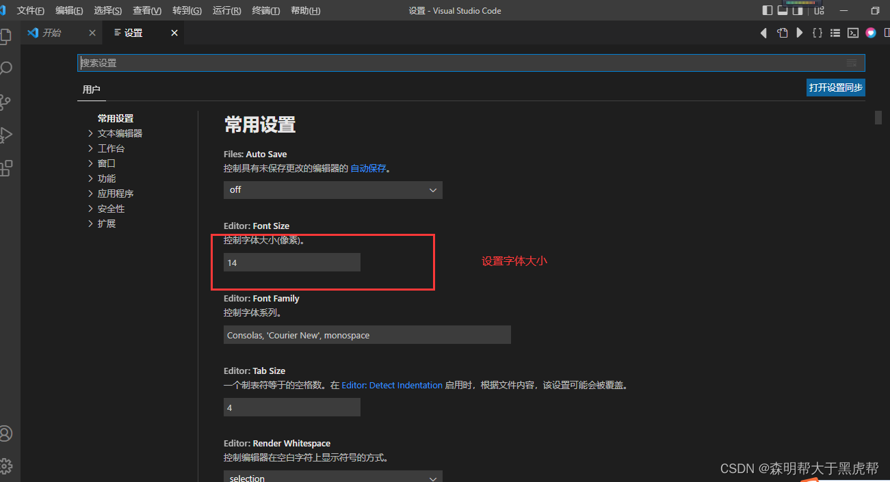
Task: Click the Editor: Font Family label
Action: click(261, 298)
